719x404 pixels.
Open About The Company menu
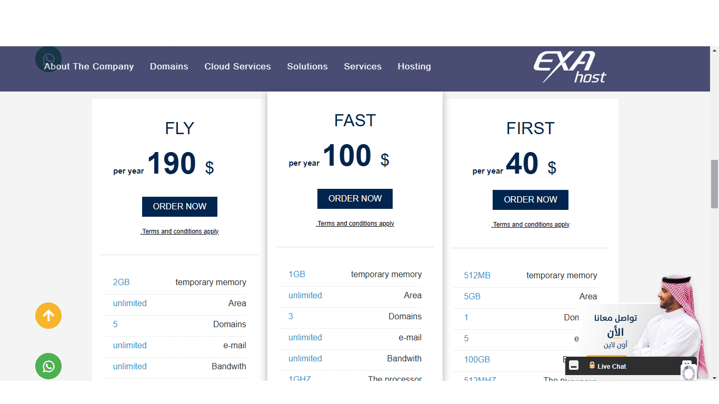click(x=89, y=66)
